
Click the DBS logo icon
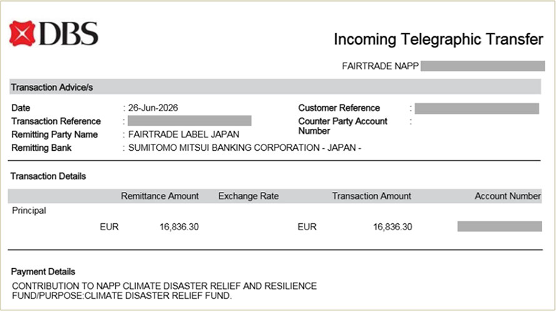pyautogui.click(x=23, y=33)
